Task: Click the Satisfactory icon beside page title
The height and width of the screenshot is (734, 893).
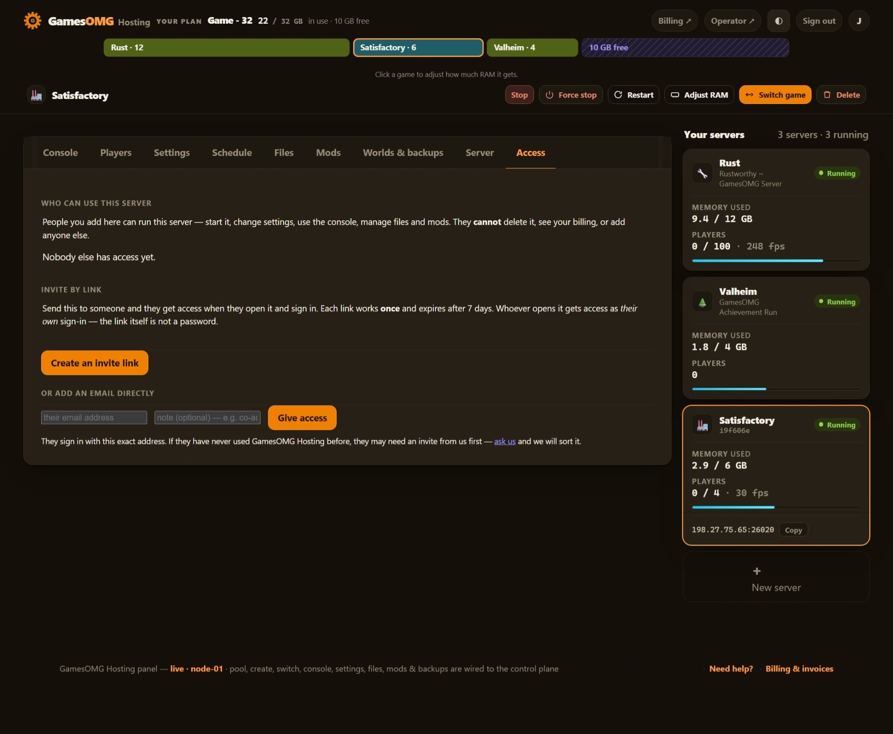Action: click(x=36, y=95)
